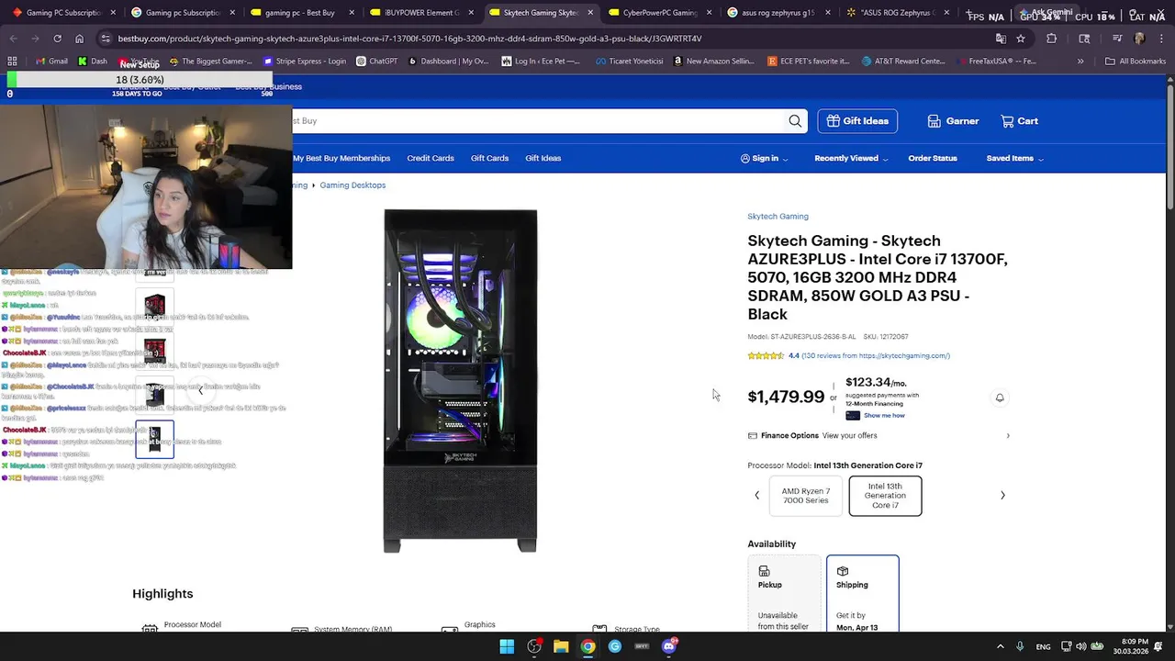
Task: Select Intel 13th Generation Core i7 option
Action: pyautogui.click(x=885, y=496)
